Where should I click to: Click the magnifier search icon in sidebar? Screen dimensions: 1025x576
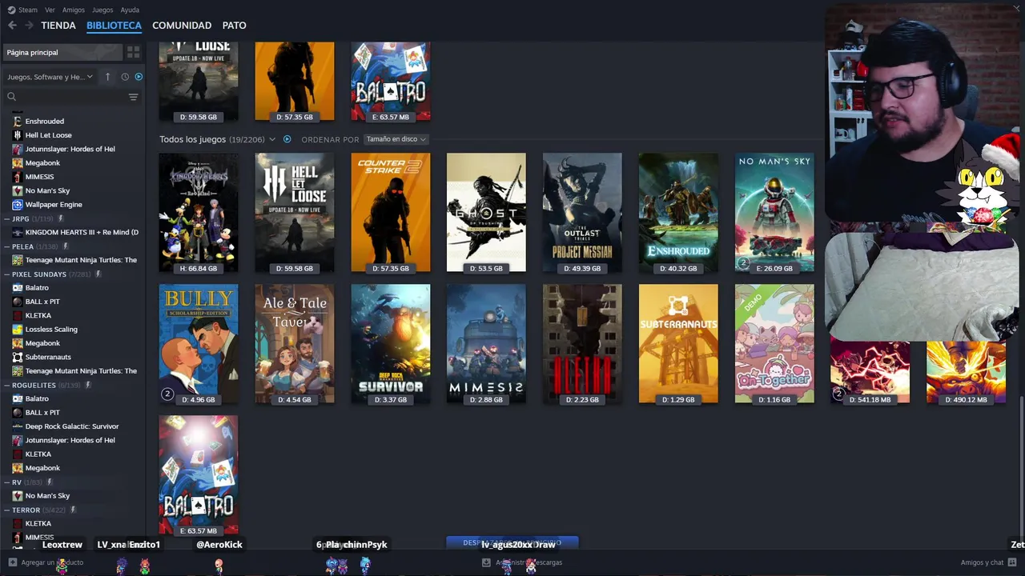click(11, 97)
